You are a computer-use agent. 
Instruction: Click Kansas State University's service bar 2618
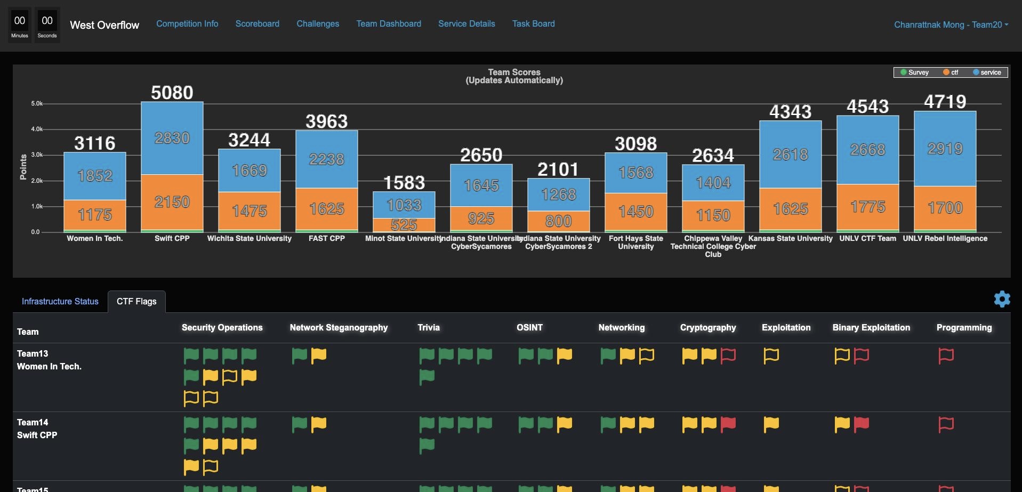pos(791,155)
